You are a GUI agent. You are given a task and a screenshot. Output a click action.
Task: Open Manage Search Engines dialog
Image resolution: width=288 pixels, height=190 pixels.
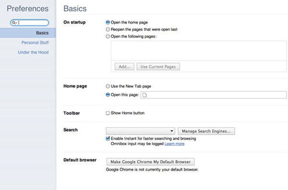(x=206, y=131)
